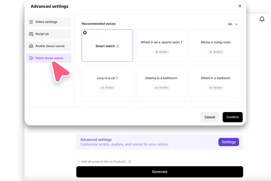Click the Customize scripts, avatars, and voices text
Image resolution: width=271 pixels, height=181 pixels.
pyautogui.click(x=125, y=144)
